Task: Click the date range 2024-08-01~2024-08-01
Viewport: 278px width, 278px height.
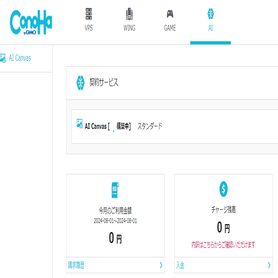Action: pos(115,221)
